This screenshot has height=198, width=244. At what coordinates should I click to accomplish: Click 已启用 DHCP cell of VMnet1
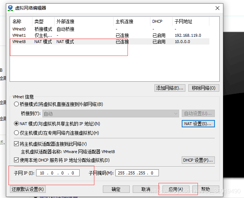coord(159,35)
